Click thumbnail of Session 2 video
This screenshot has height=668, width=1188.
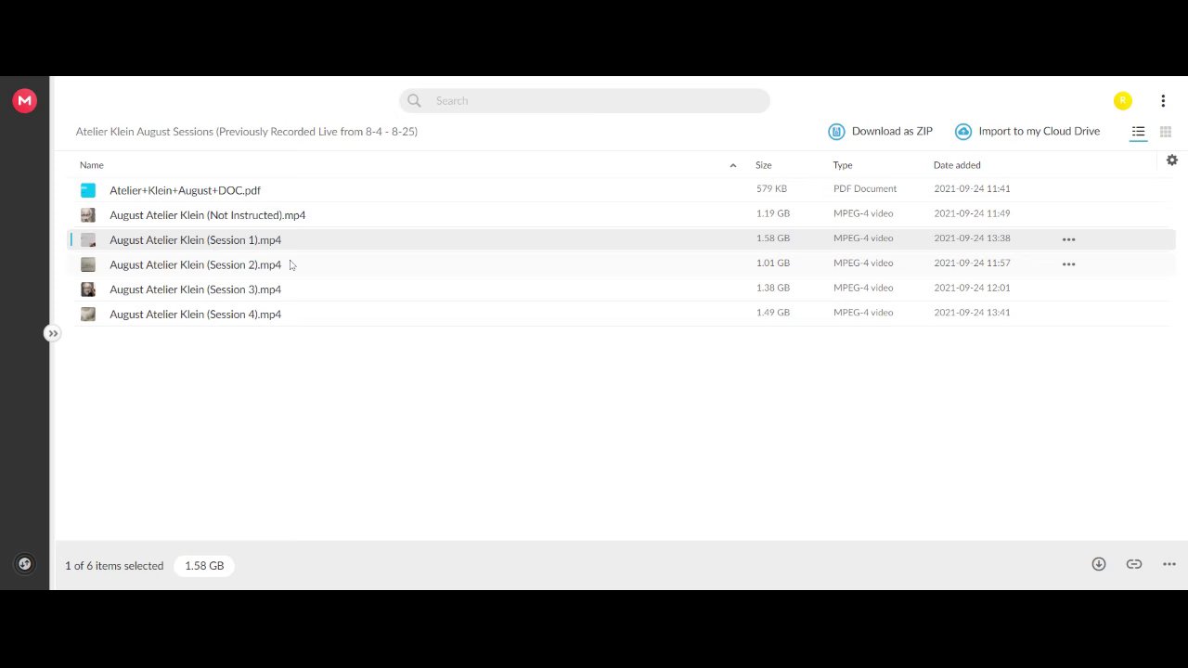(x=88, y=264)
